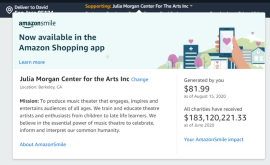Click the $81.99 generated by you amount
Viewport: 270px width, 165px height.
[x=197, y=89]
